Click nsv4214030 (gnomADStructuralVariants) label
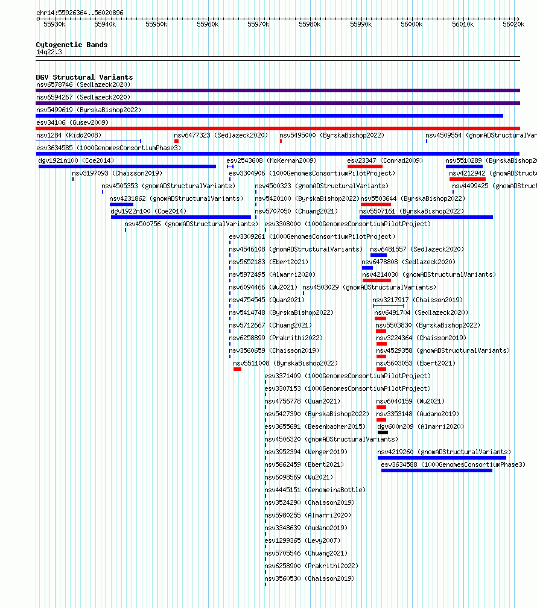Viewport: 537px width, 608px height. 429,274
